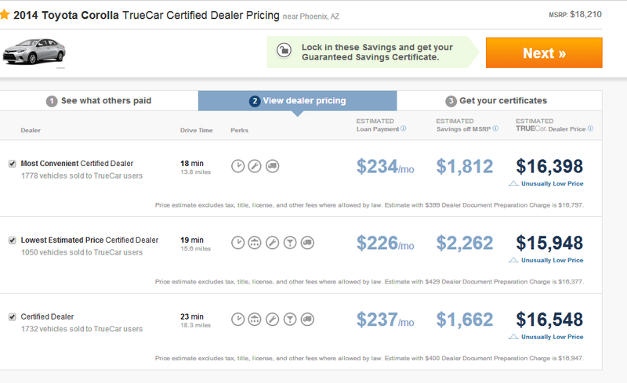Image resolution: width=627 pixels, height=383 pixels.
Task: Click the 23 min drive time
Action: click(192, 316)
